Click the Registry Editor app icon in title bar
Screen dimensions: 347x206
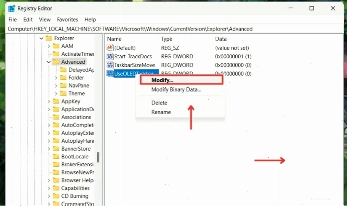[x=12, y=8]
